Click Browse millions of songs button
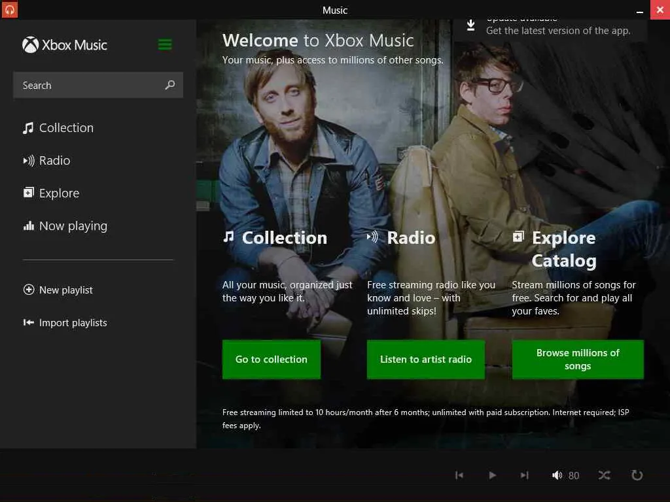The image size is (670, 502). (578, 360)
